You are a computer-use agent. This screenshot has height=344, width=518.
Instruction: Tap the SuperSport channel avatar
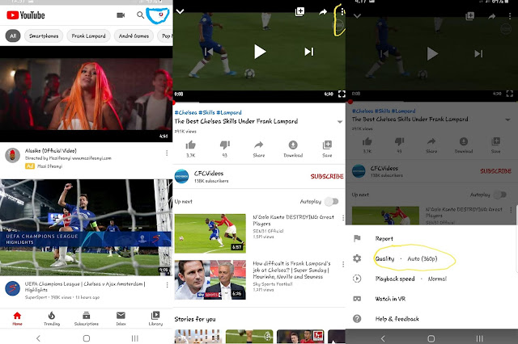[x=13, y=288]
